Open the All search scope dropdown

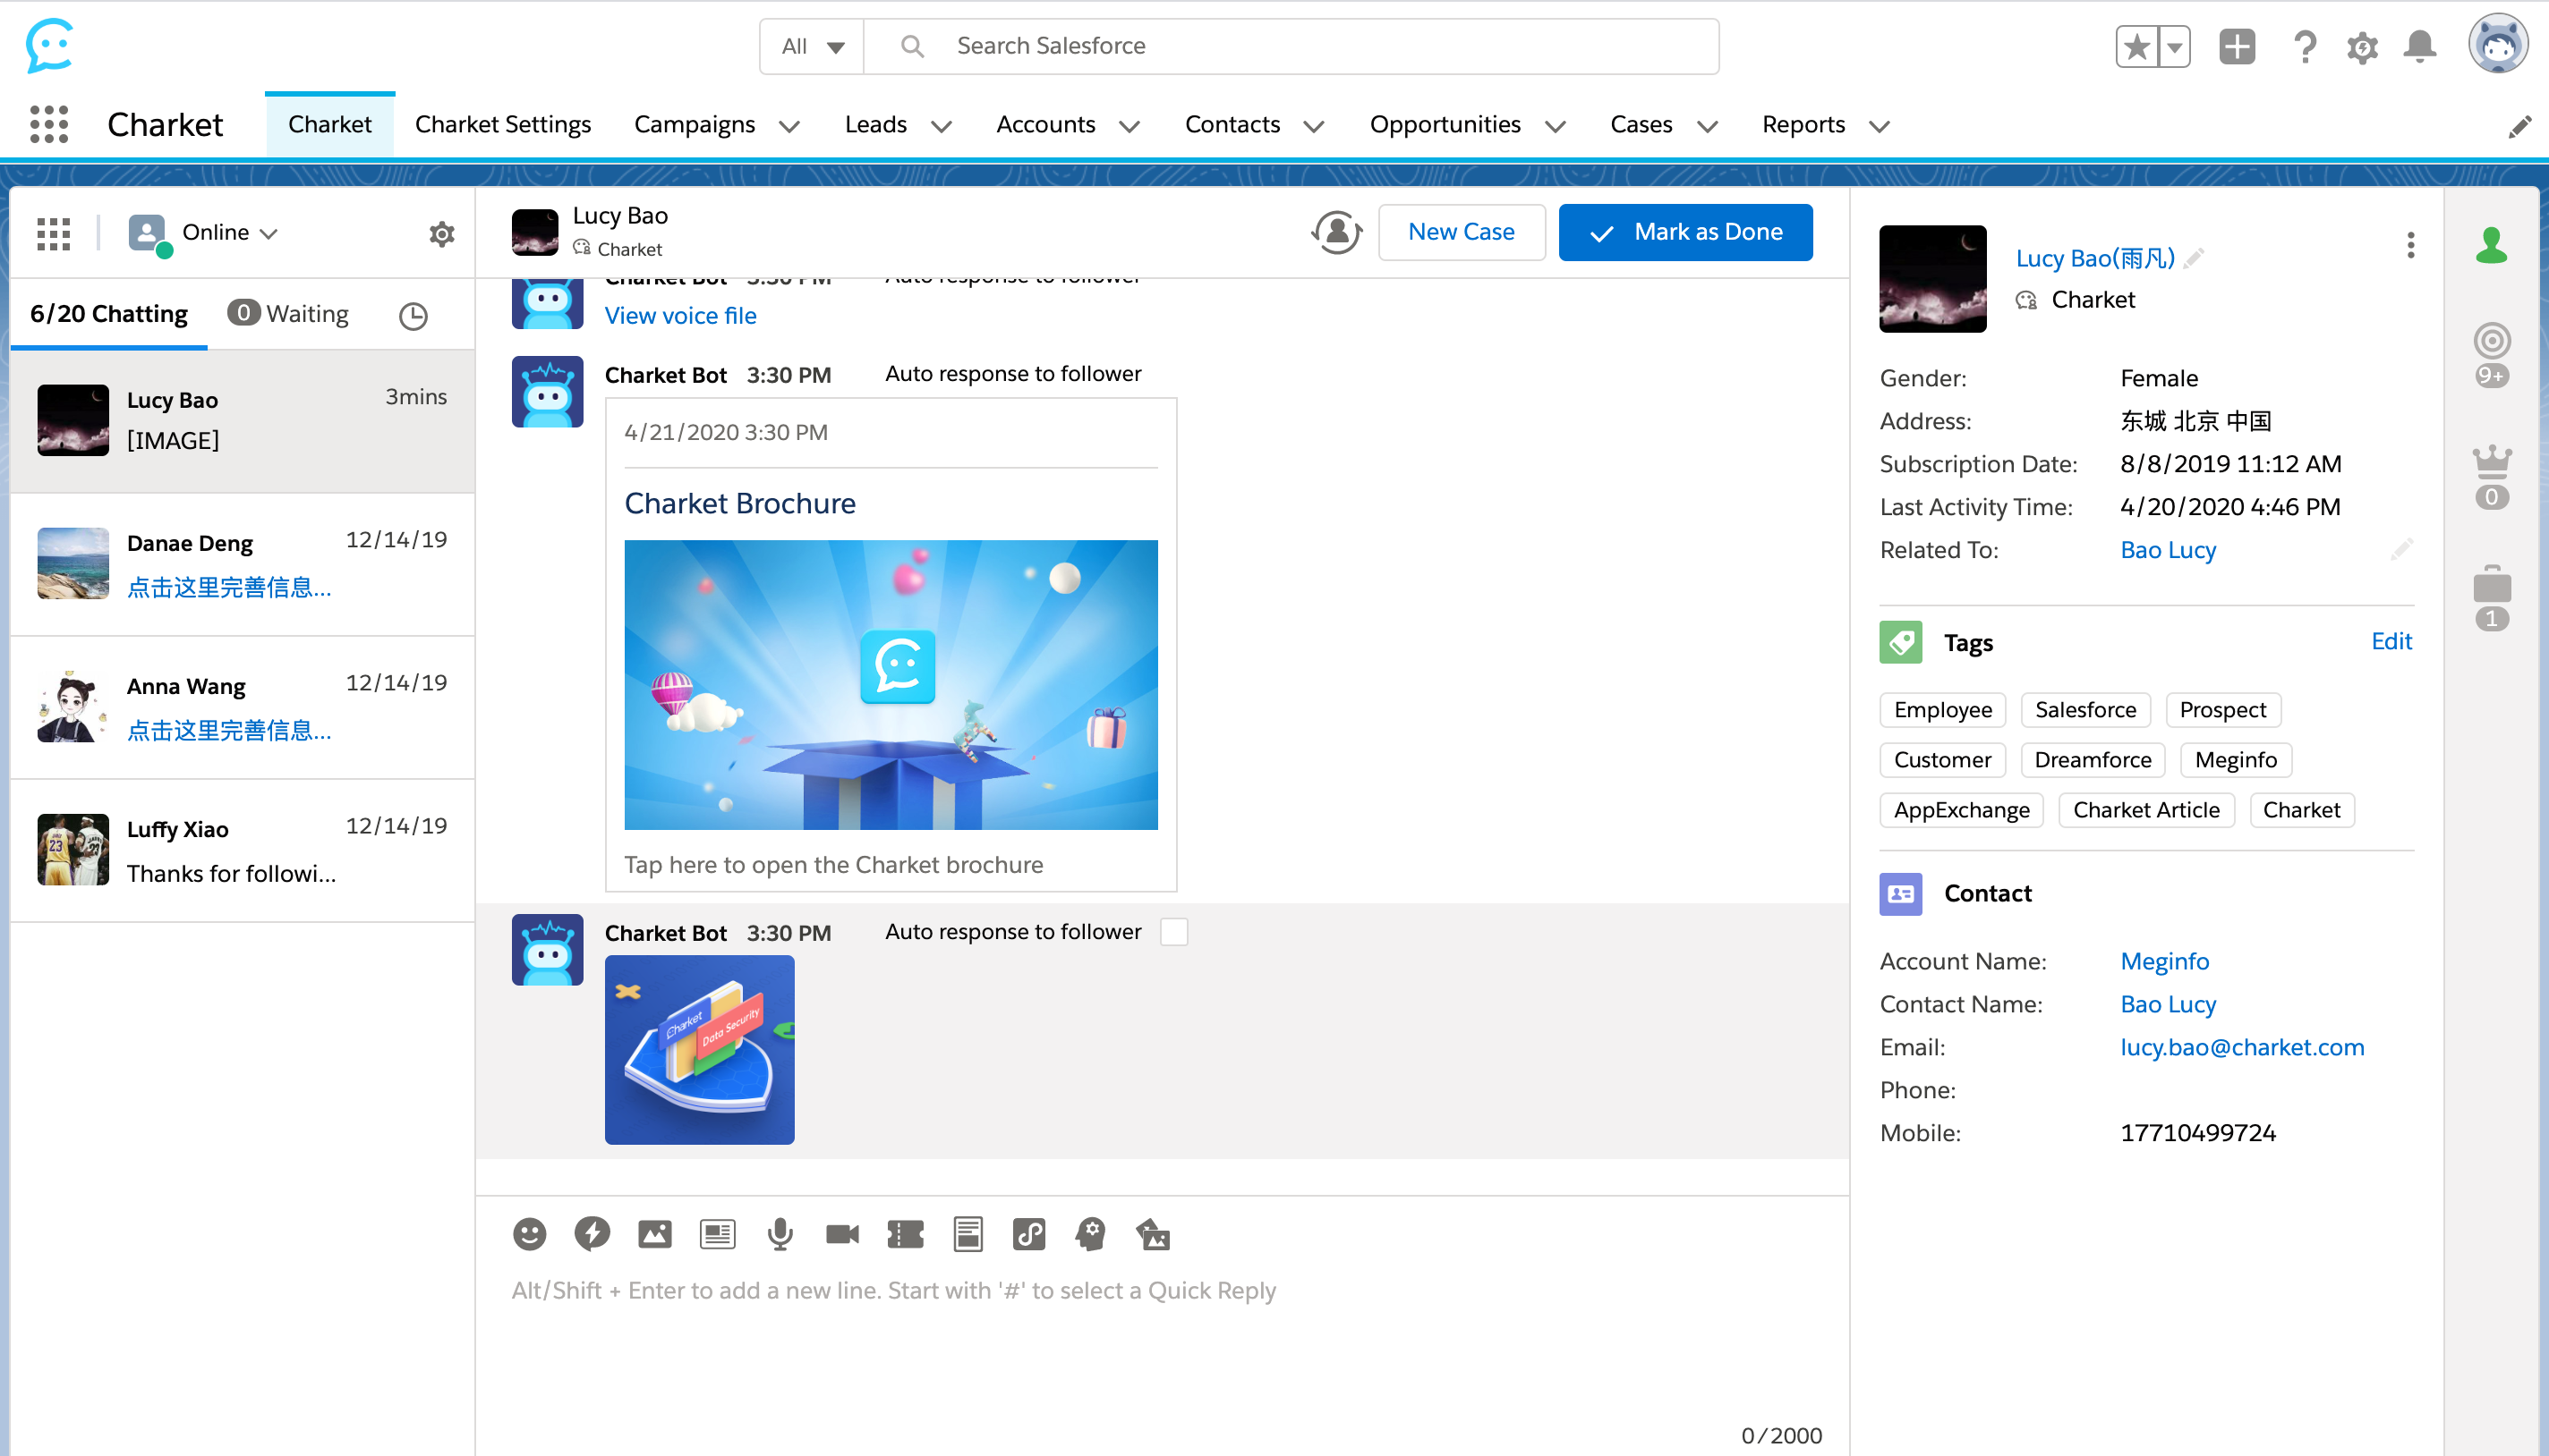813,46
